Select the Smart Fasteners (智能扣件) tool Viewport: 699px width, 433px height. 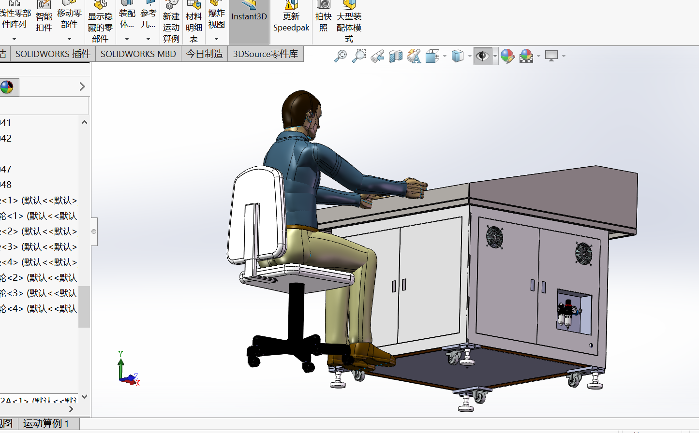coord(44,17)
